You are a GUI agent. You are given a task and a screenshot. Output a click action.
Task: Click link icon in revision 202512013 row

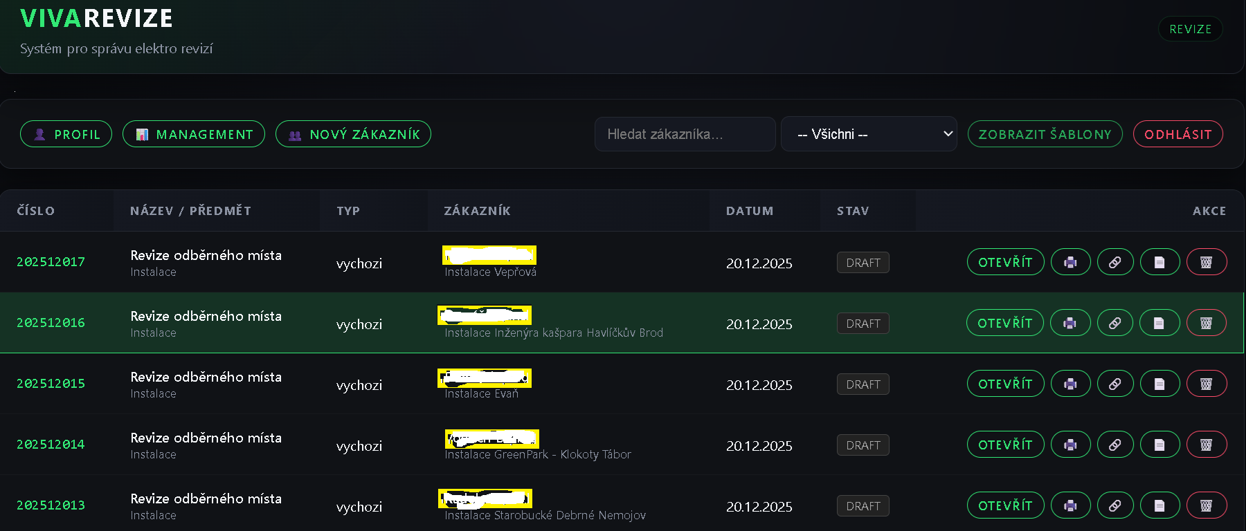click(x=1114, y=505)
